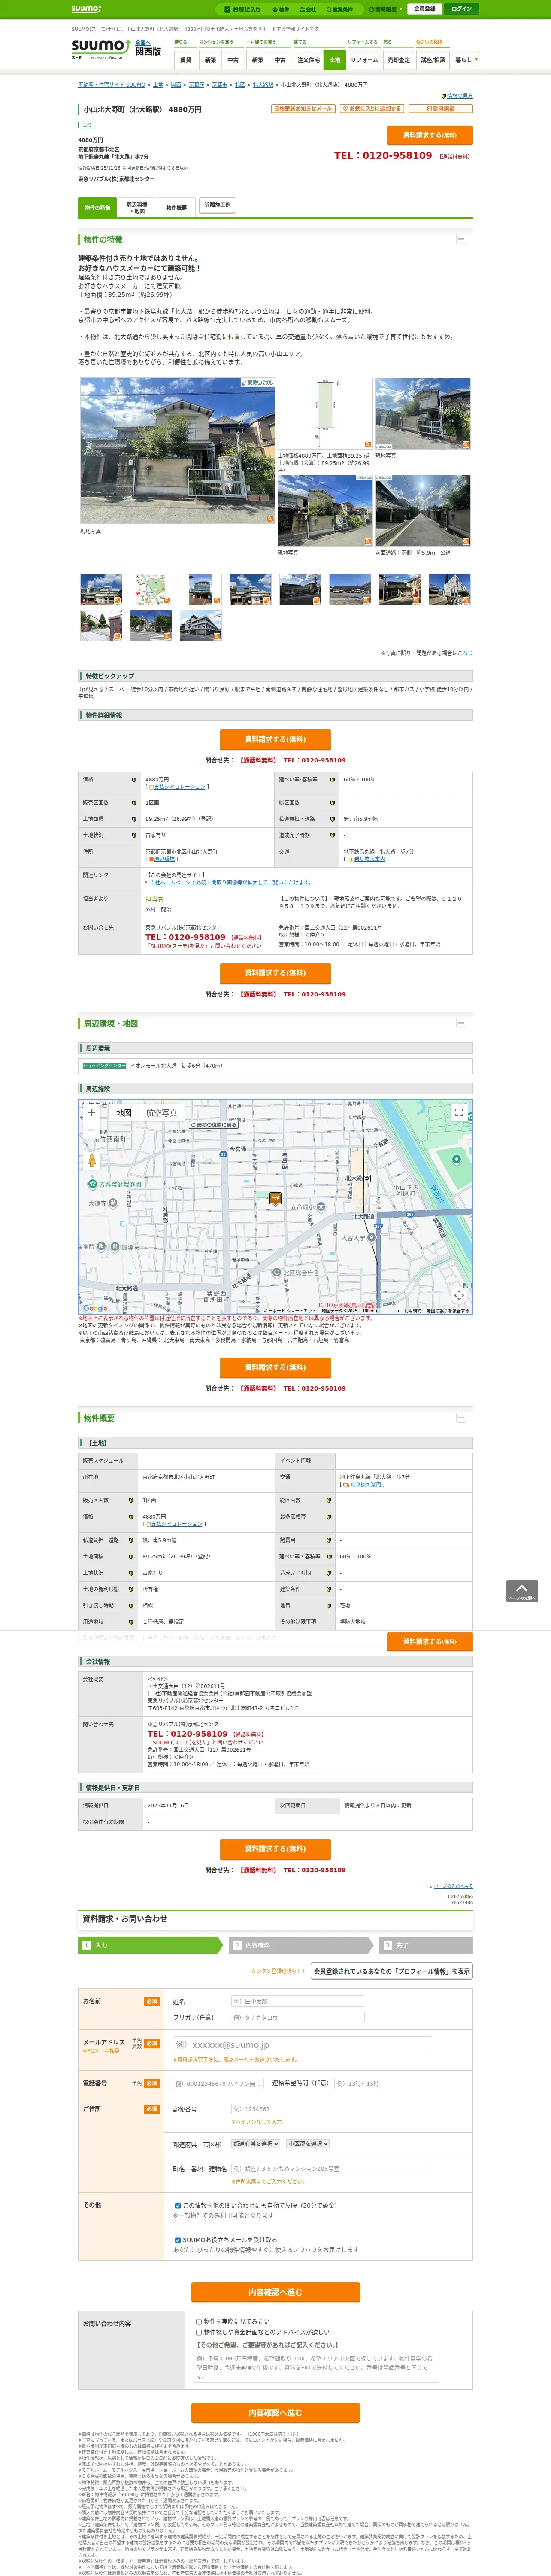Zoom out on the map
Image resolution: width=551 pixels, height=2576 pixels.
coord(92,1129)
